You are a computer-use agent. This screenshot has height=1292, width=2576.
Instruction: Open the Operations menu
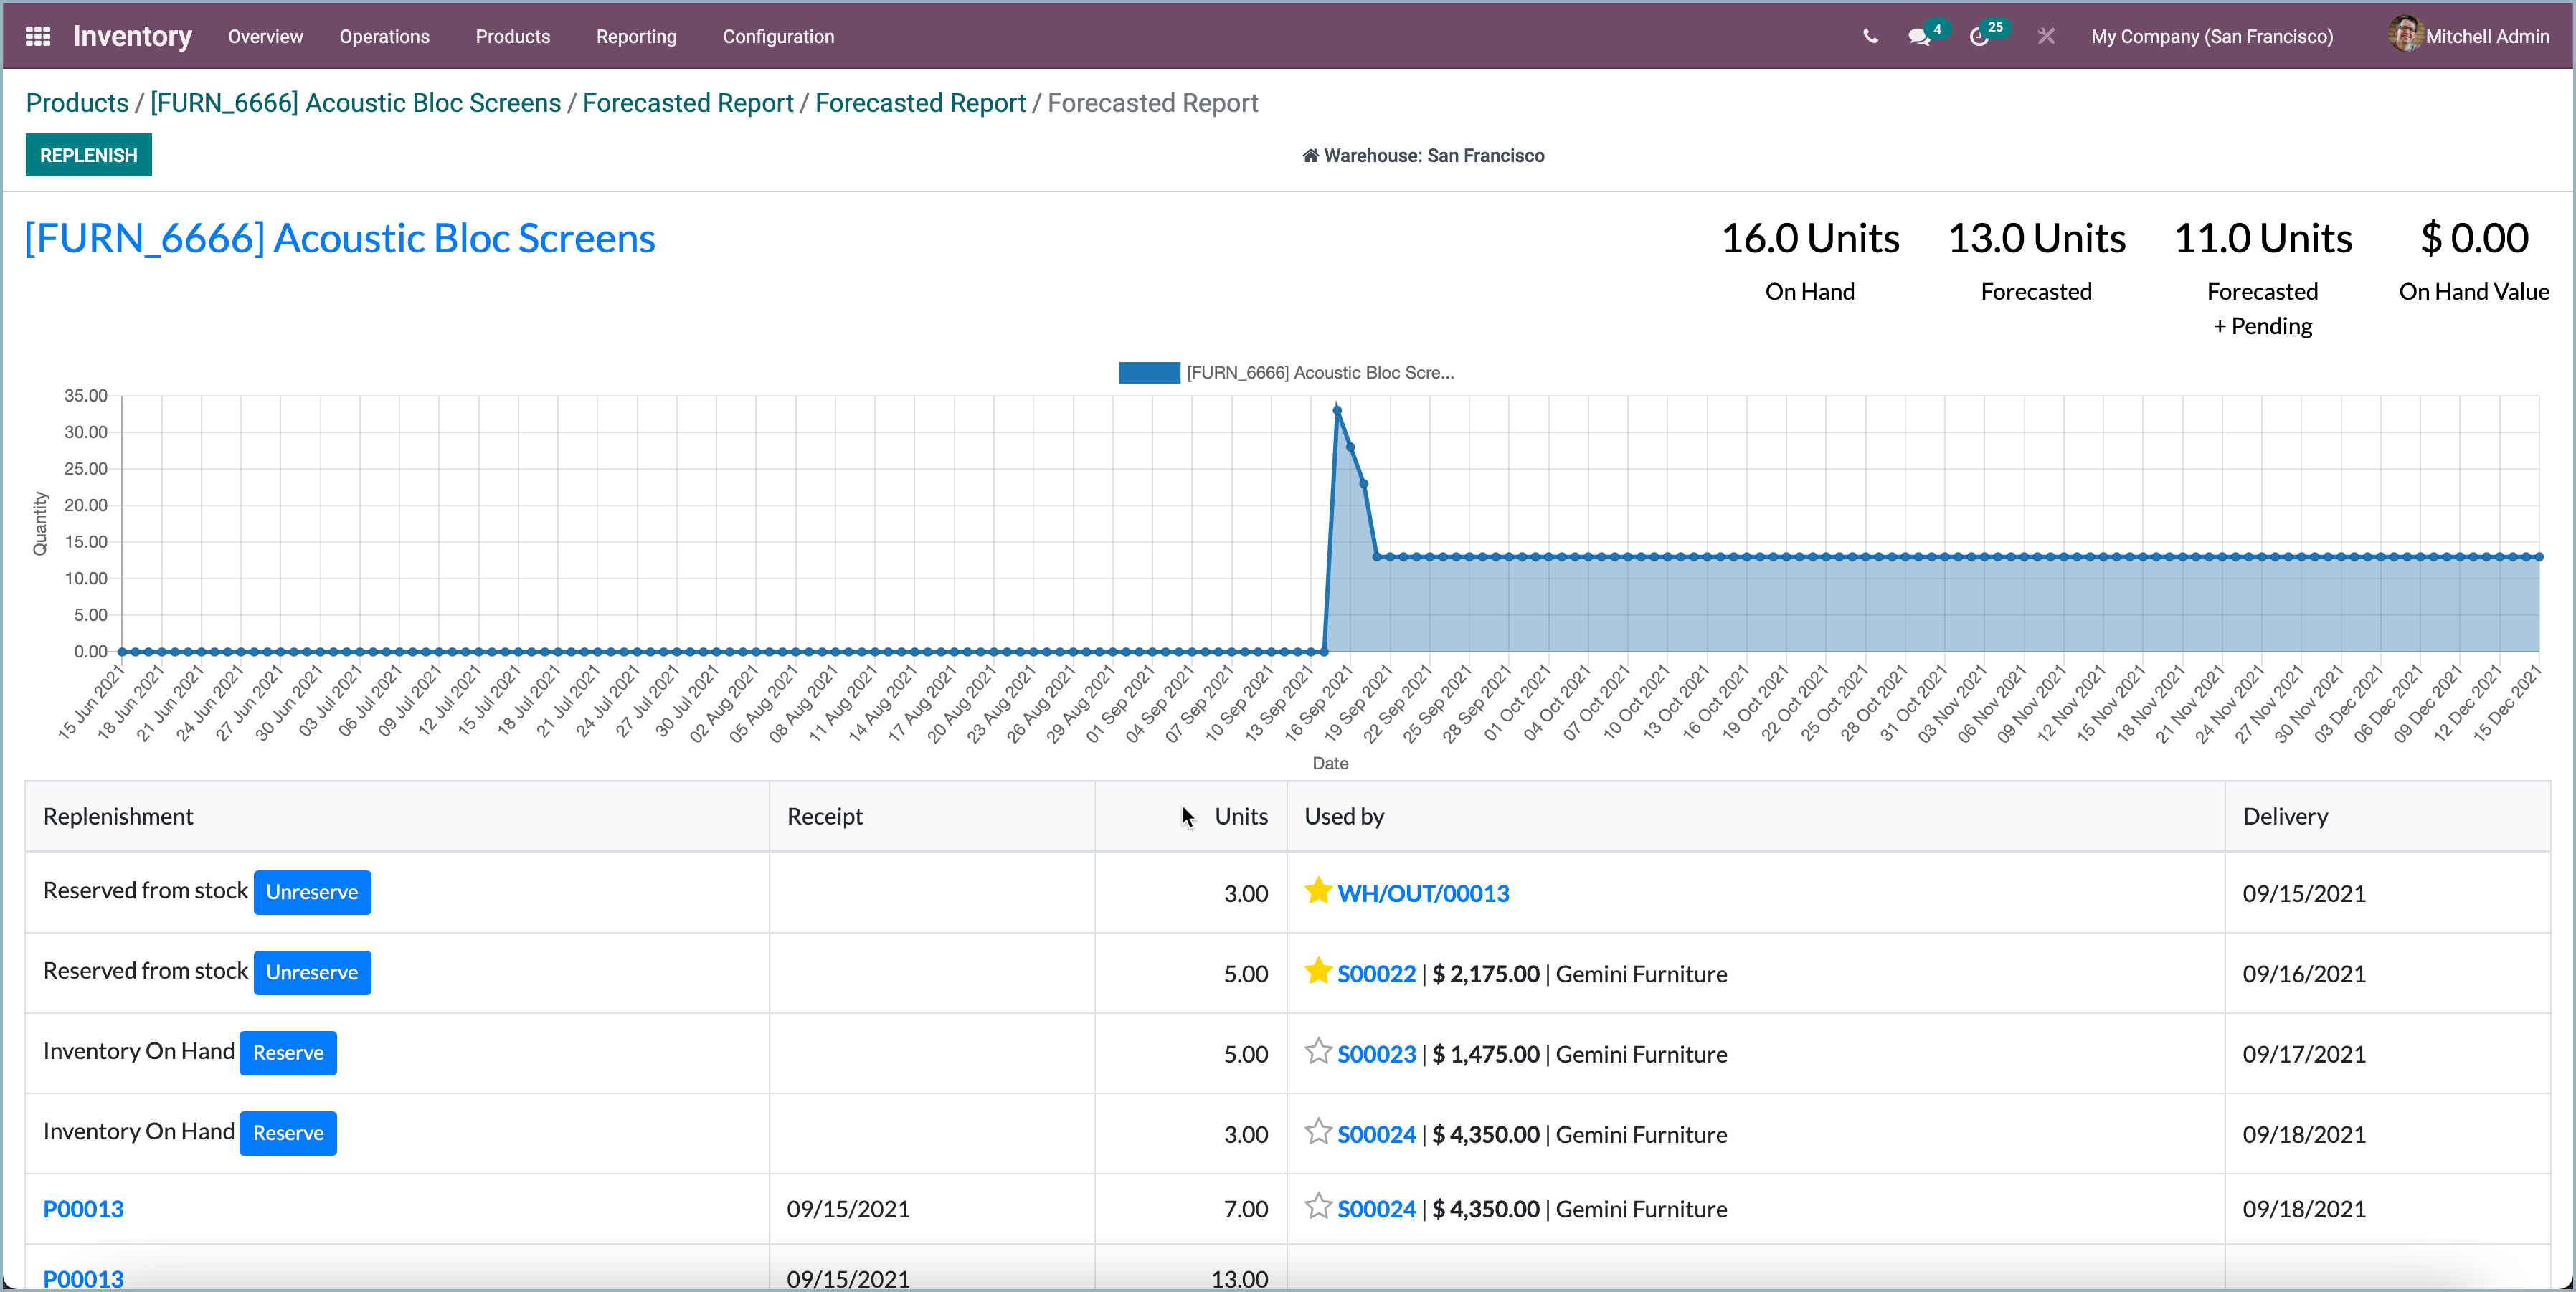click(x=384, y=36)
